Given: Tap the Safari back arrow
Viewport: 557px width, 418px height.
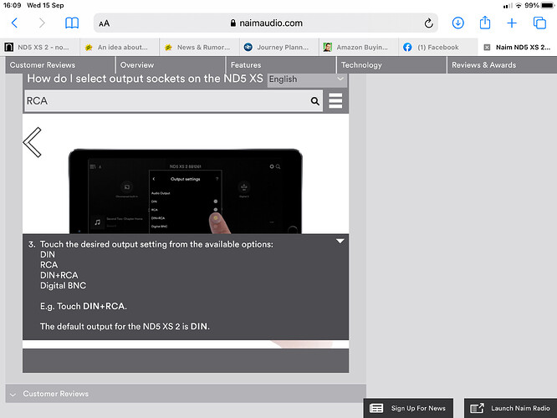Looking at the screenshot, I should (x=13, y=23).
